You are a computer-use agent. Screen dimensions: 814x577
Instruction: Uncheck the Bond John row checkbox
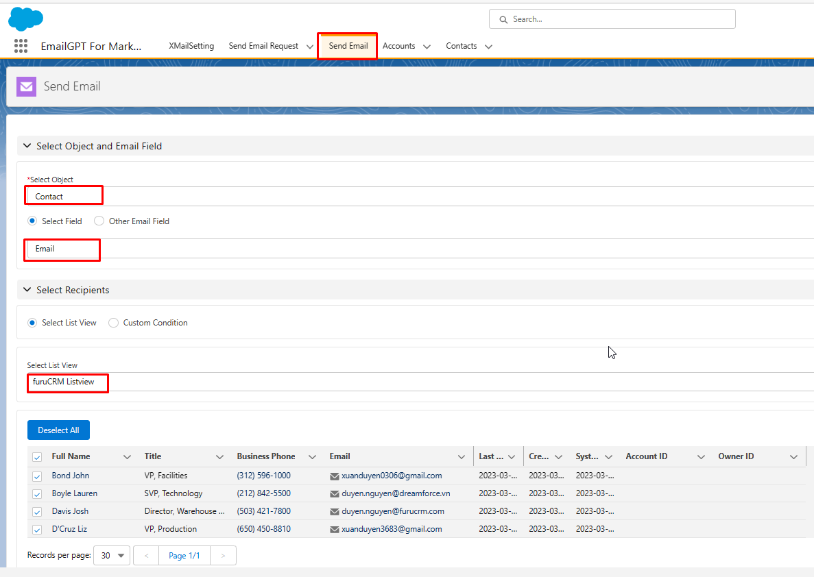(x=37, y=476)
